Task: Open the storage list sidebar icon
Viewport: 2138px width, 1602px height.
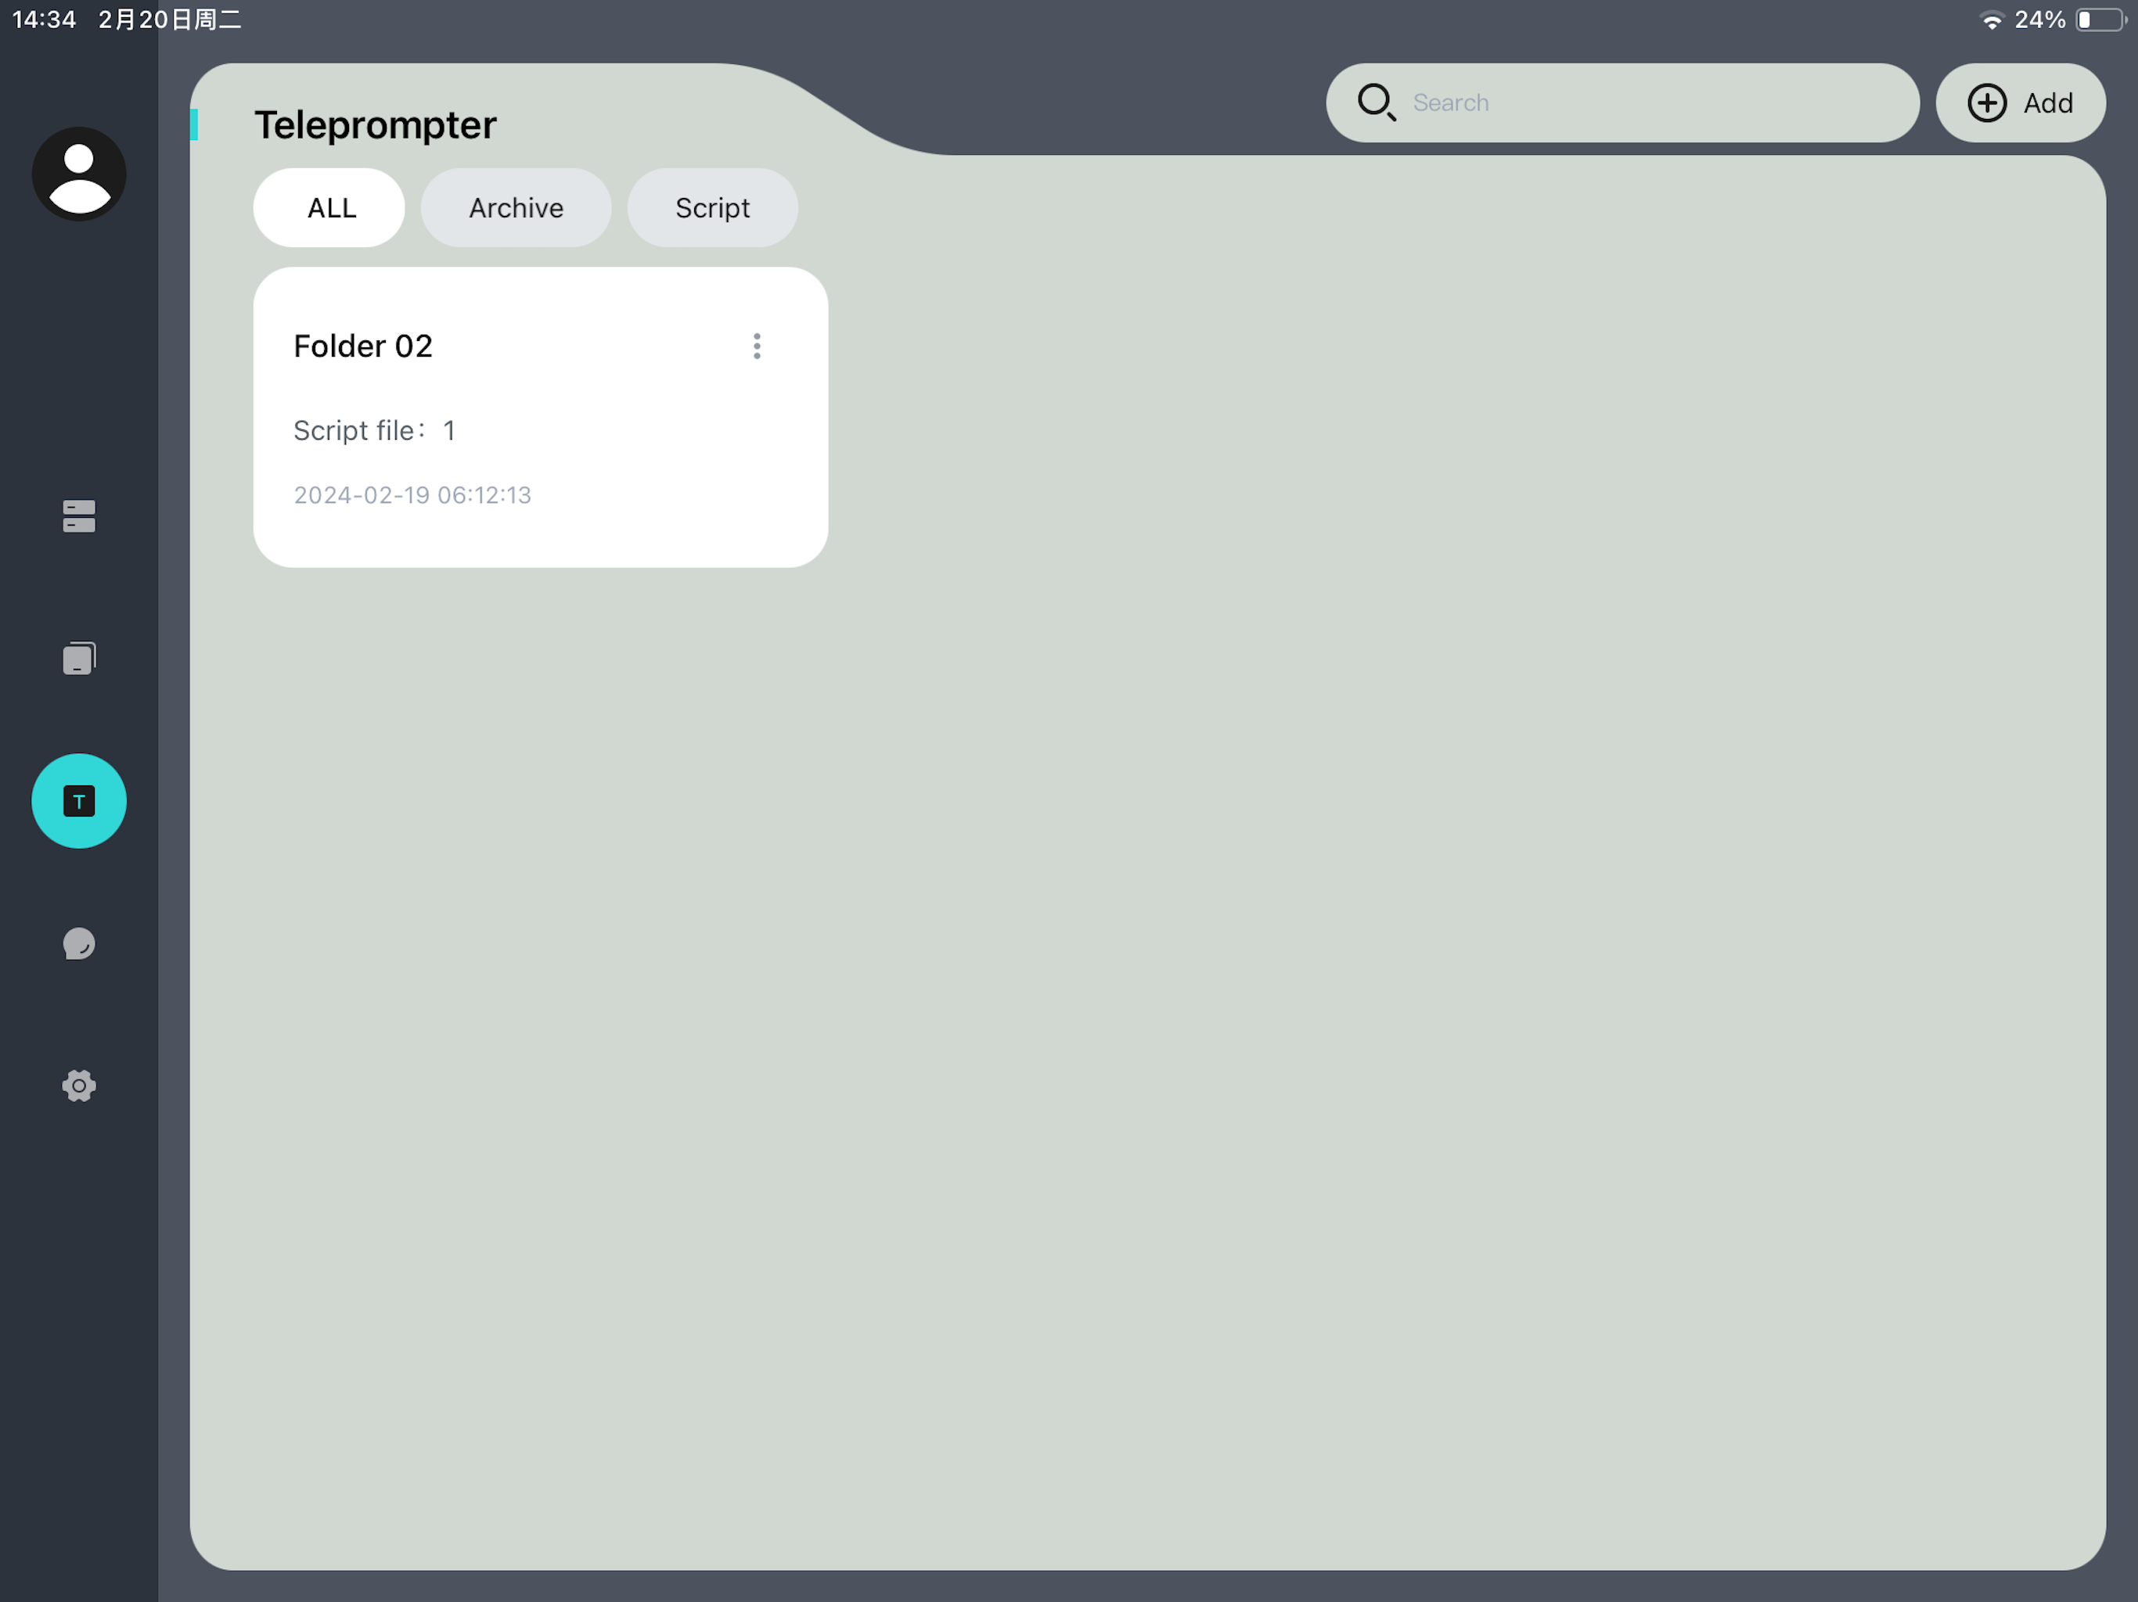Action: (79, 516)
